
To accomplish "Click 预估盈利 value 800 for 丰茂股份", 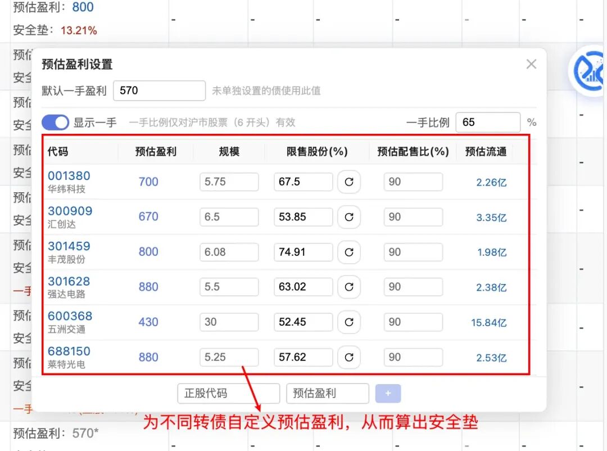I will click(148, 252).
